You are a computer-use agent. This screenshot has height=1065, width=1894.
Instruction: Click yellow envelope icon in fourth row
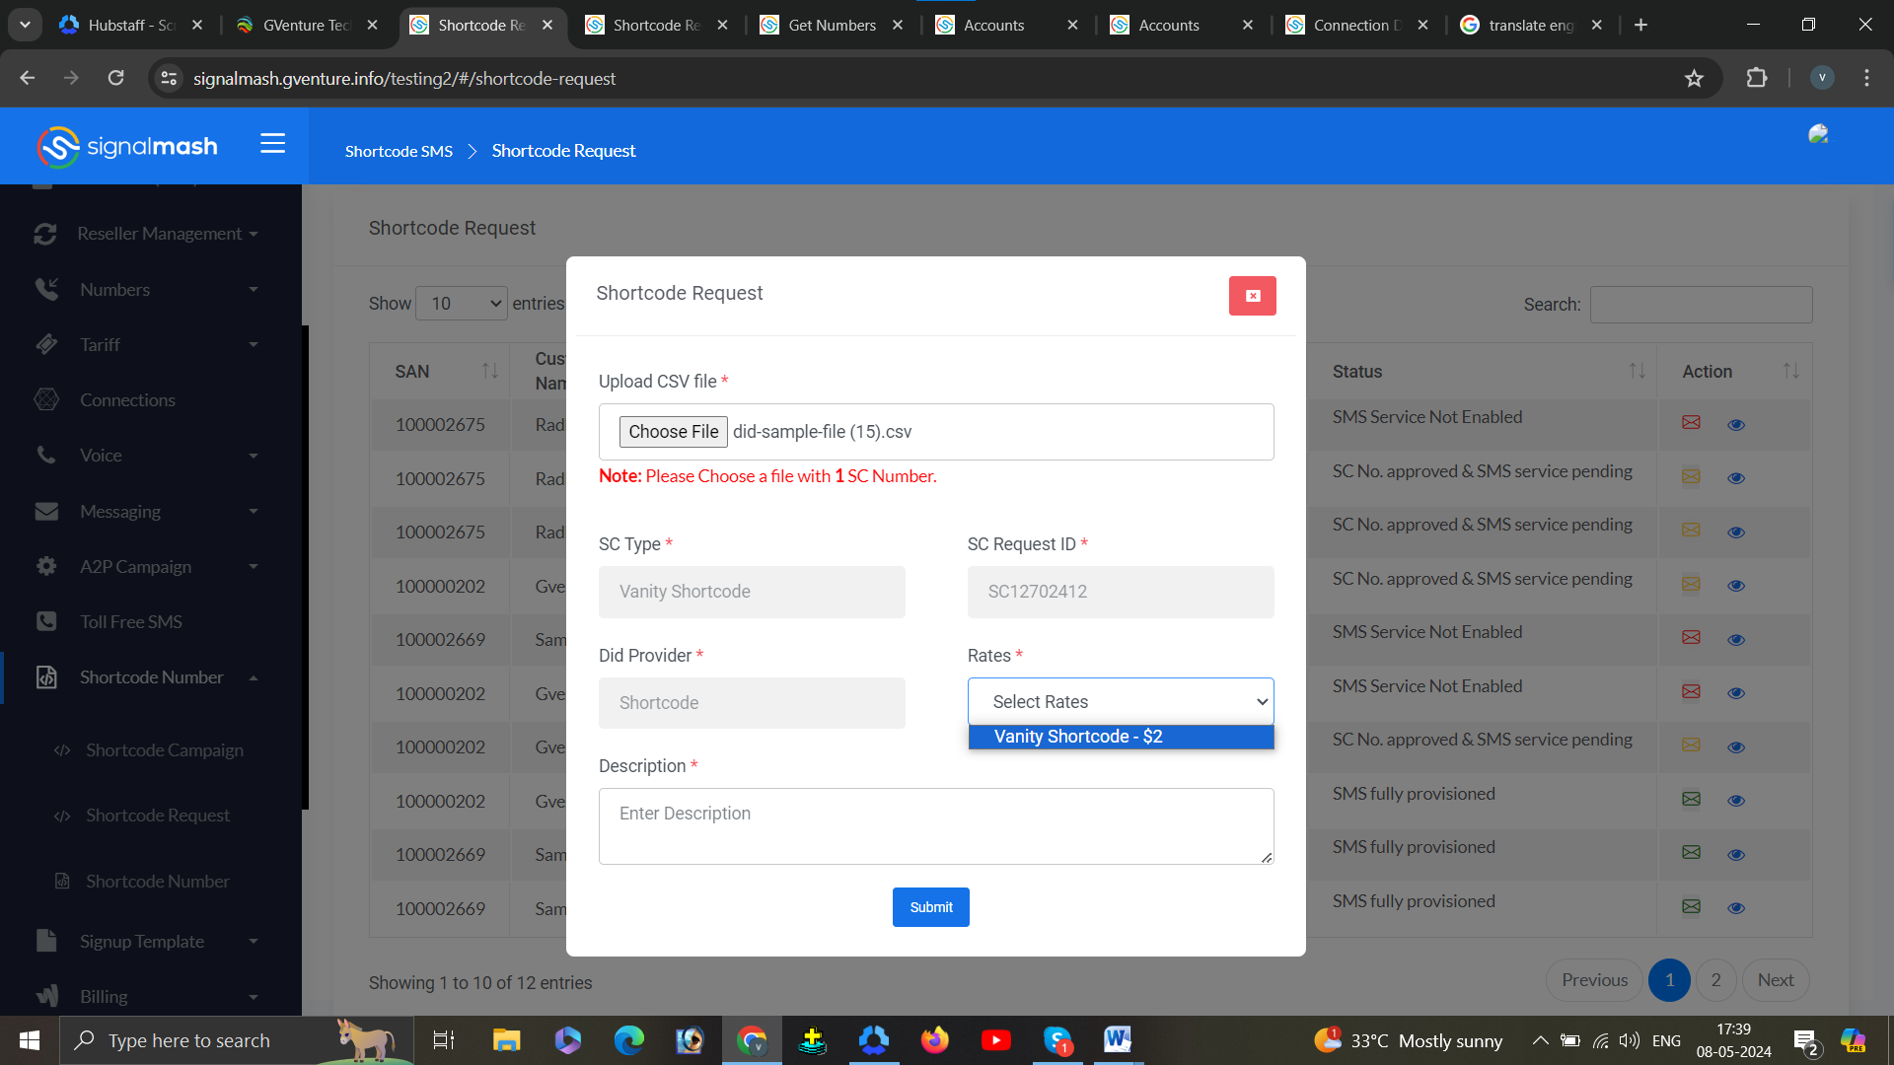1691,584
